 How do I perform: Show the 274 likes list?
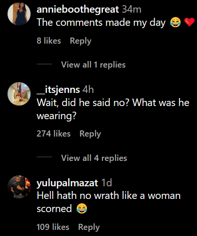tap(54, 134)
